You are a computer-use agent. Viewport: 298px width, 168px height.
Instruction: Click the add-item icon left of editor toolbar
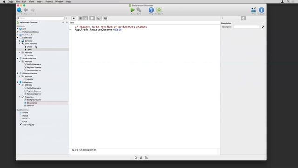[x=74, y=18]
